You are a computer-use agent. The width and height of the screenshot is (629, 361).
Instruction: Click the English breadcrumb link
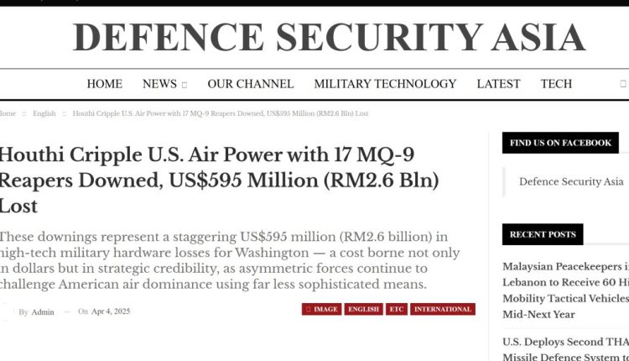click(44, 113)
